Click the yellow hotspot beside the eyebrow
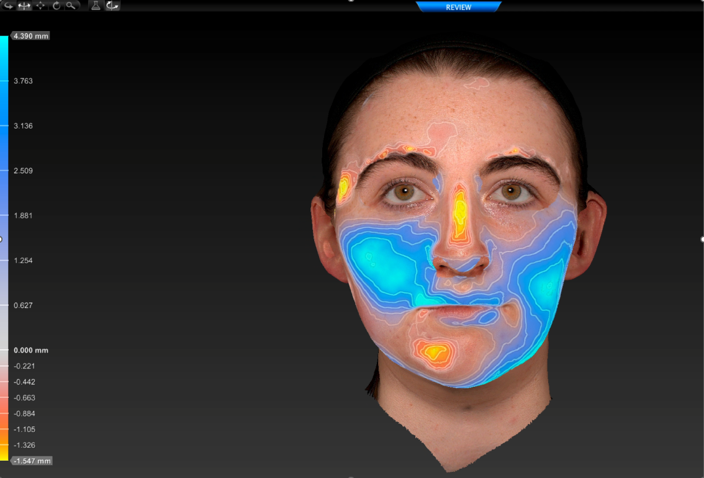This screenshot has height=478, width=704. (343, 186)
